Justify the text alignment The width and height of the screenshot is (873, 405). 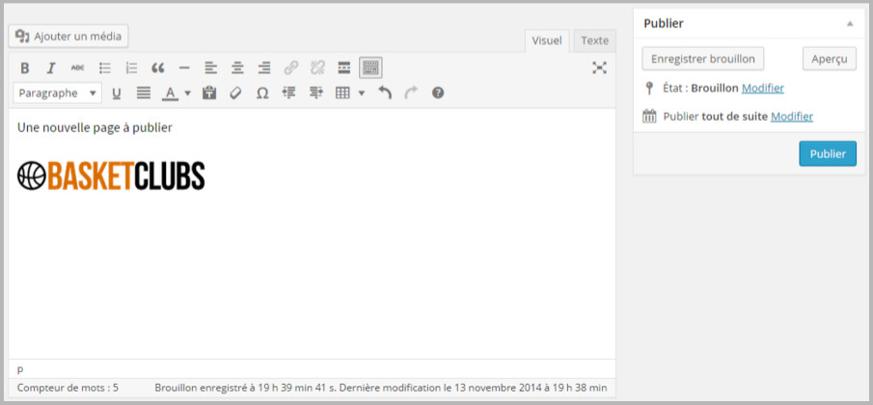click(144, 93)
